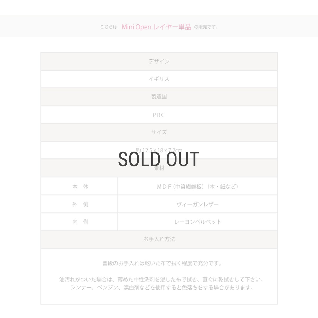
Task: Click the 'シンナー、ベンジン、漂白剤' warning line
Action: 162,288
